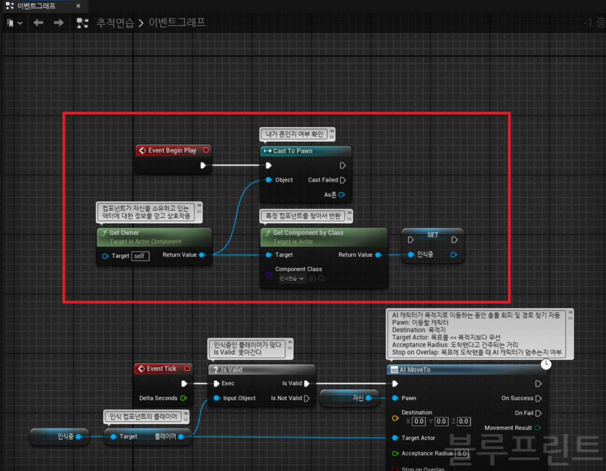Select the Event Tick node title
The height and width of the screenshot is (471, 606).
(x=161, y=369)
